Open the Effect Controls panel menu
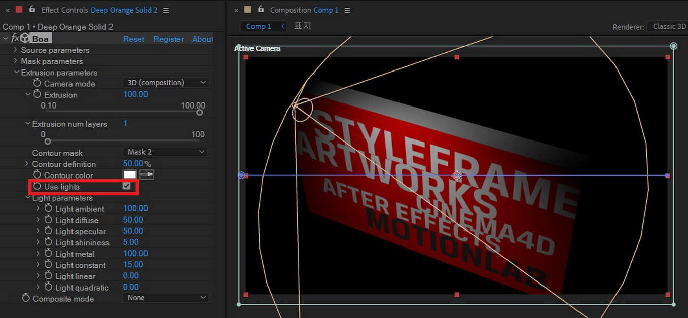 [x=166, y=10]
